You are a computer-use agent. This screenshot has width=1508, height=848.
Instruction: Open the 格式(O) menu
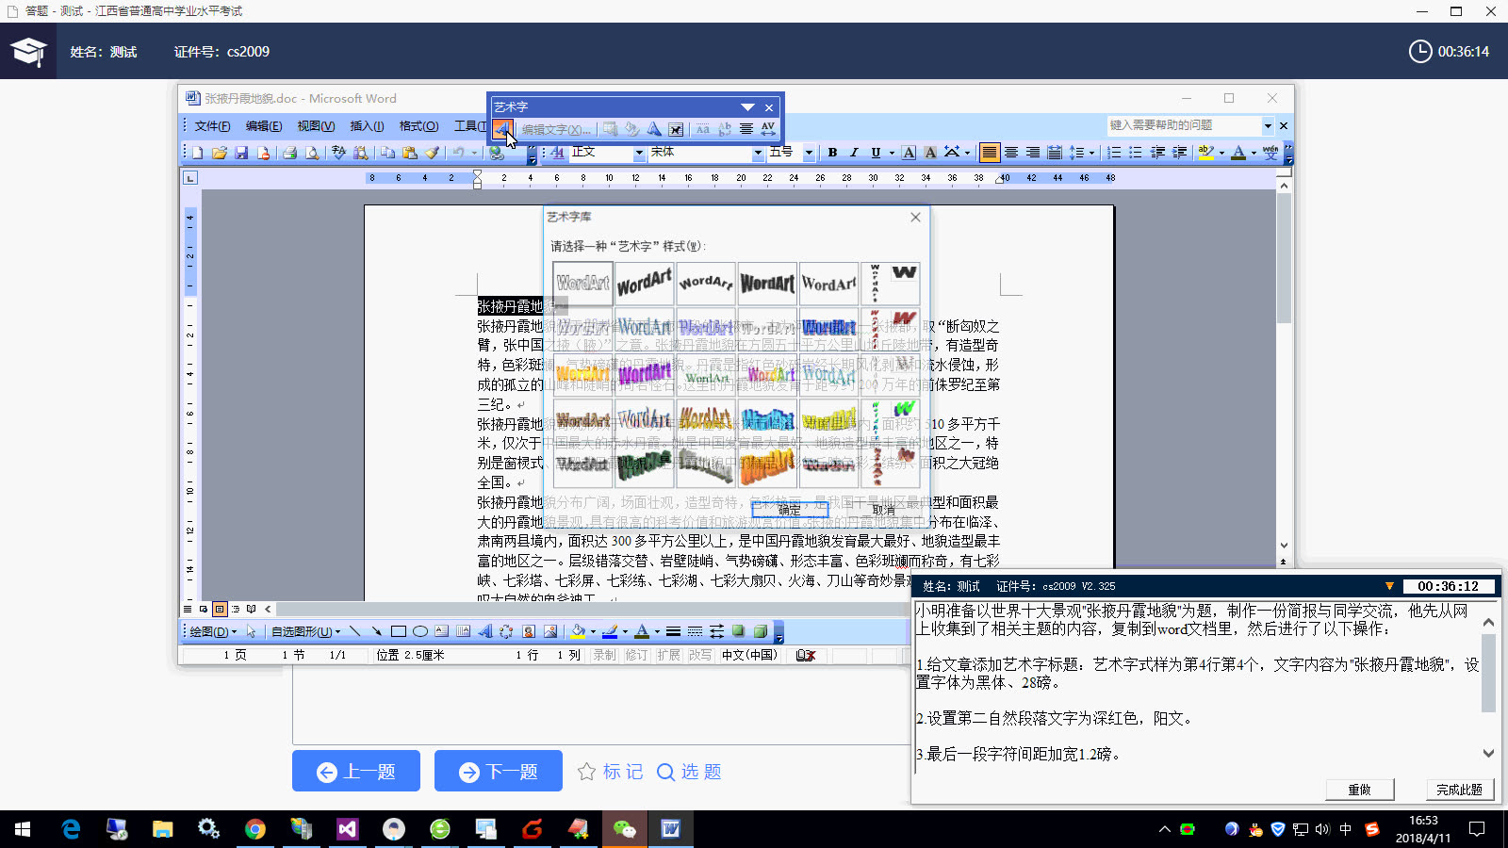coord(418,125)
